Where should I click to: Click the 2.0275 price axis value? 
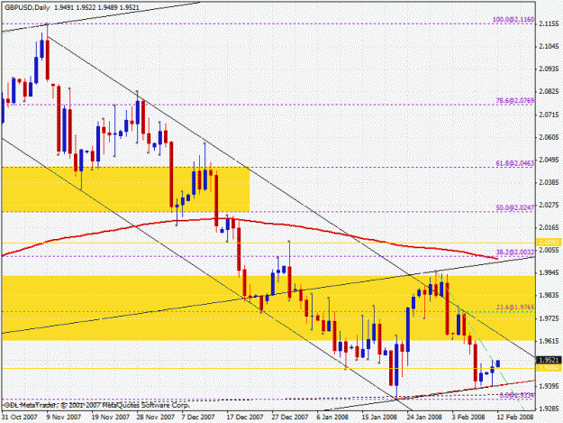[x=549, y=205]
